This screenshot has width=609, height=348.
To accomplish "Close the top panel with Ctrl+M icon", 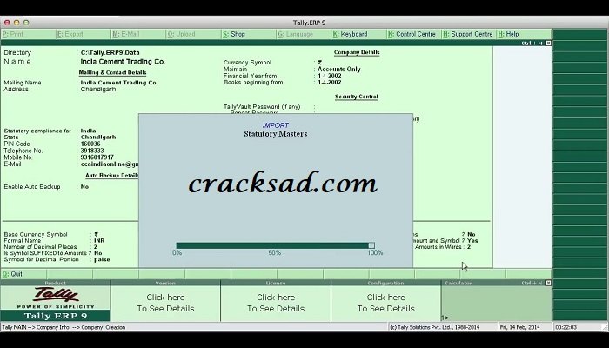I will [548, 43].
